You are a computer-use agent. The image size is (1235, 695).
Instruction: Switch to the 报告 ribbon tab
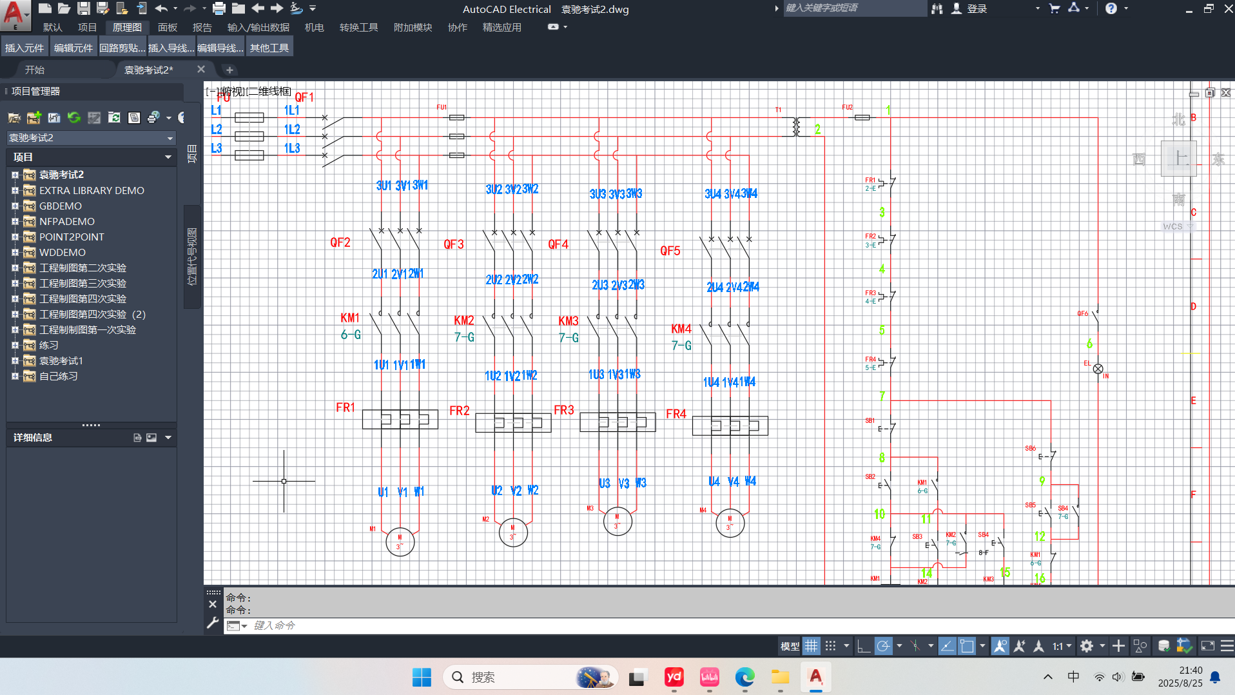tap(202, 27)
